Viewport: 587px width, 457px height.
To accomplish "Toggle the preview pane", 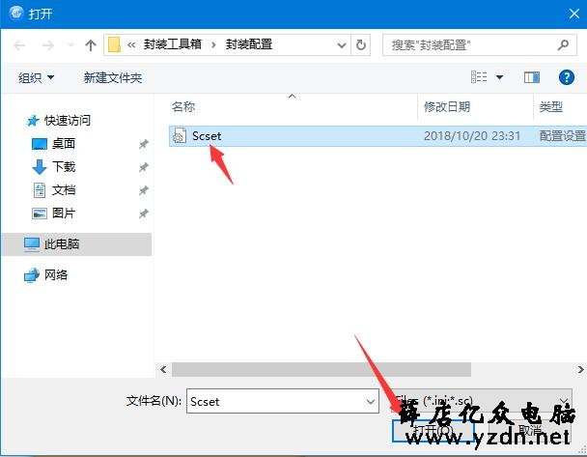I will pyautogui.click(x=532, y=77).
